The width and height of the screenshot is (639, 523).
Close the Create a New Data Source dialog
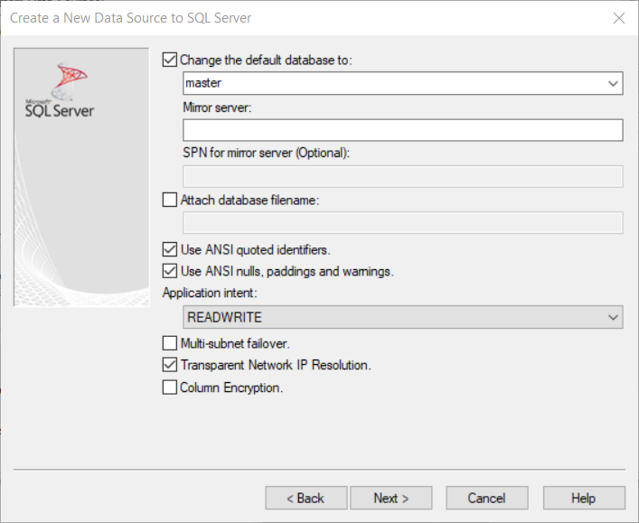pos(619,18)
